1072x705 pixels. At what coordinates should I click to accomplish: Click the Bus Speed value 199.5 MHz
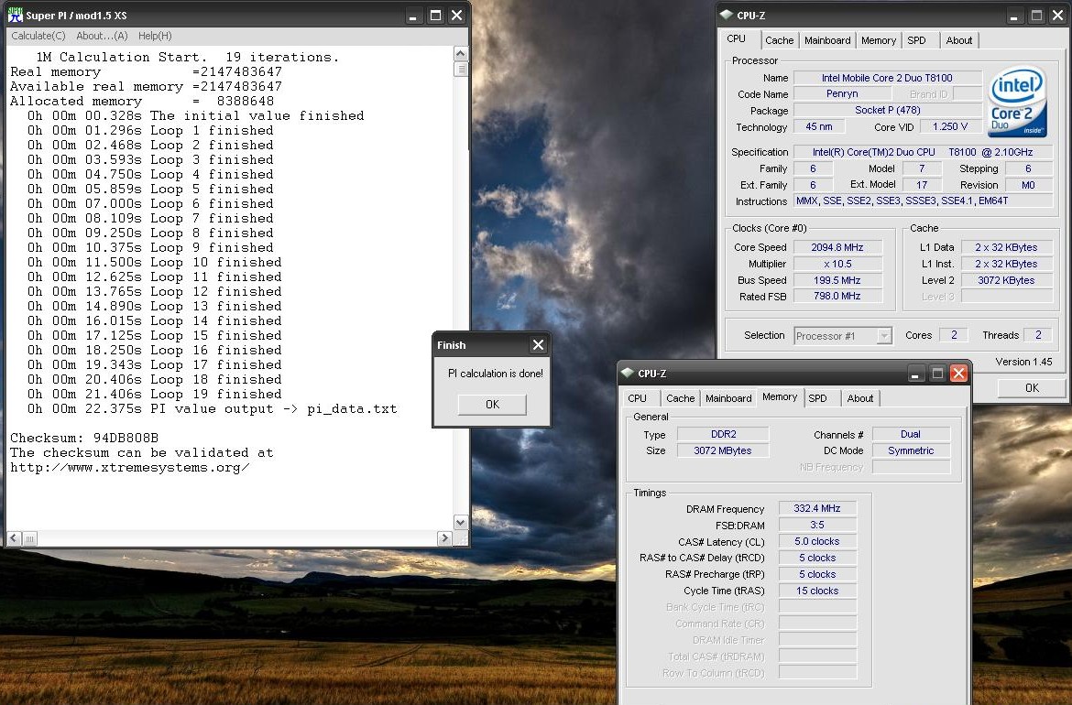pos(837,280)
